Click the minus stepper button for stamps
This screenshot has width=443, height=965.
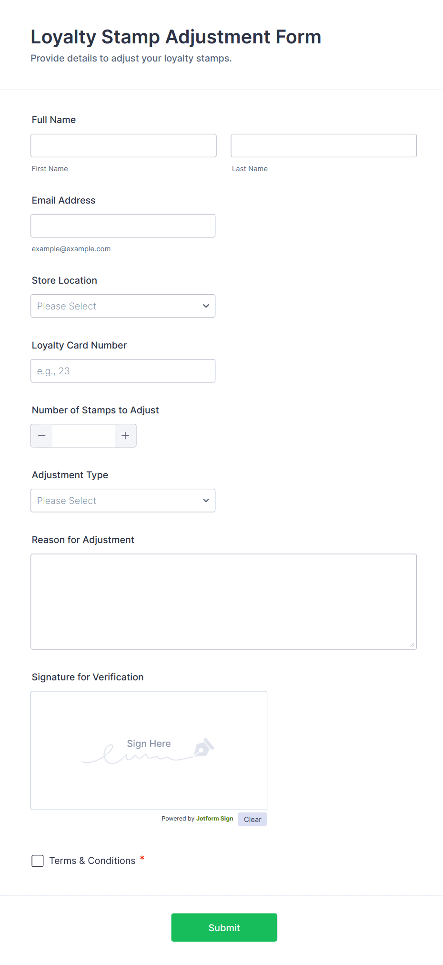pyautogui.click(x=42, y=436)
